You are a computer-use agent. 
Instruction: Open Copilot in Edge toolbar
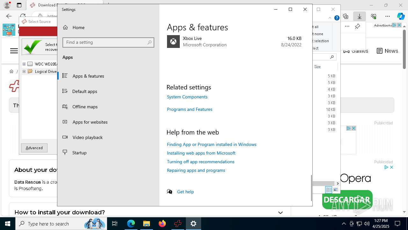(401, 16)
